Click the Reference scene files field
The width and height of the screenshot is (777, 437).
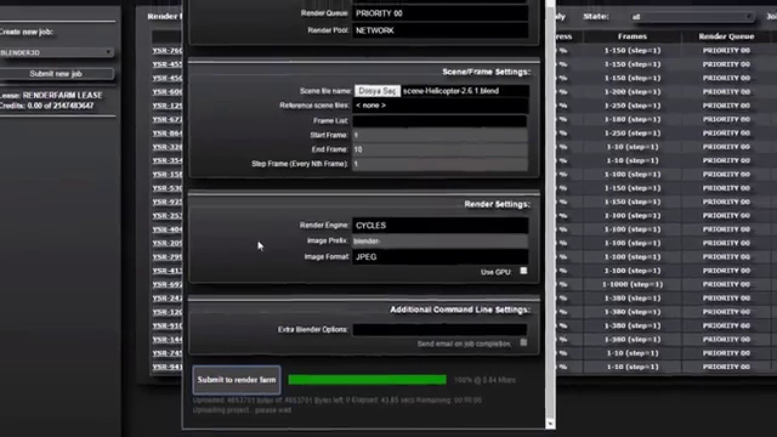(x=440, y=106)
